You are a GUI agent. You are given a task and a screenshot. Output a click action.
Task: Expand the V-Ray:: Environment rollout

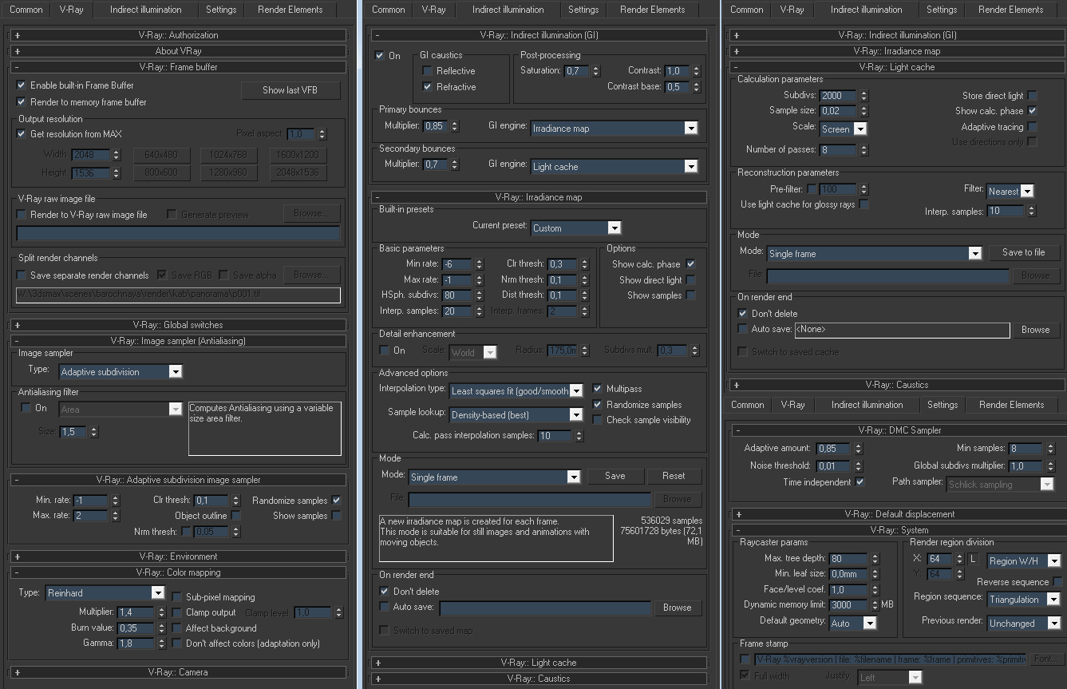(178, 556)
